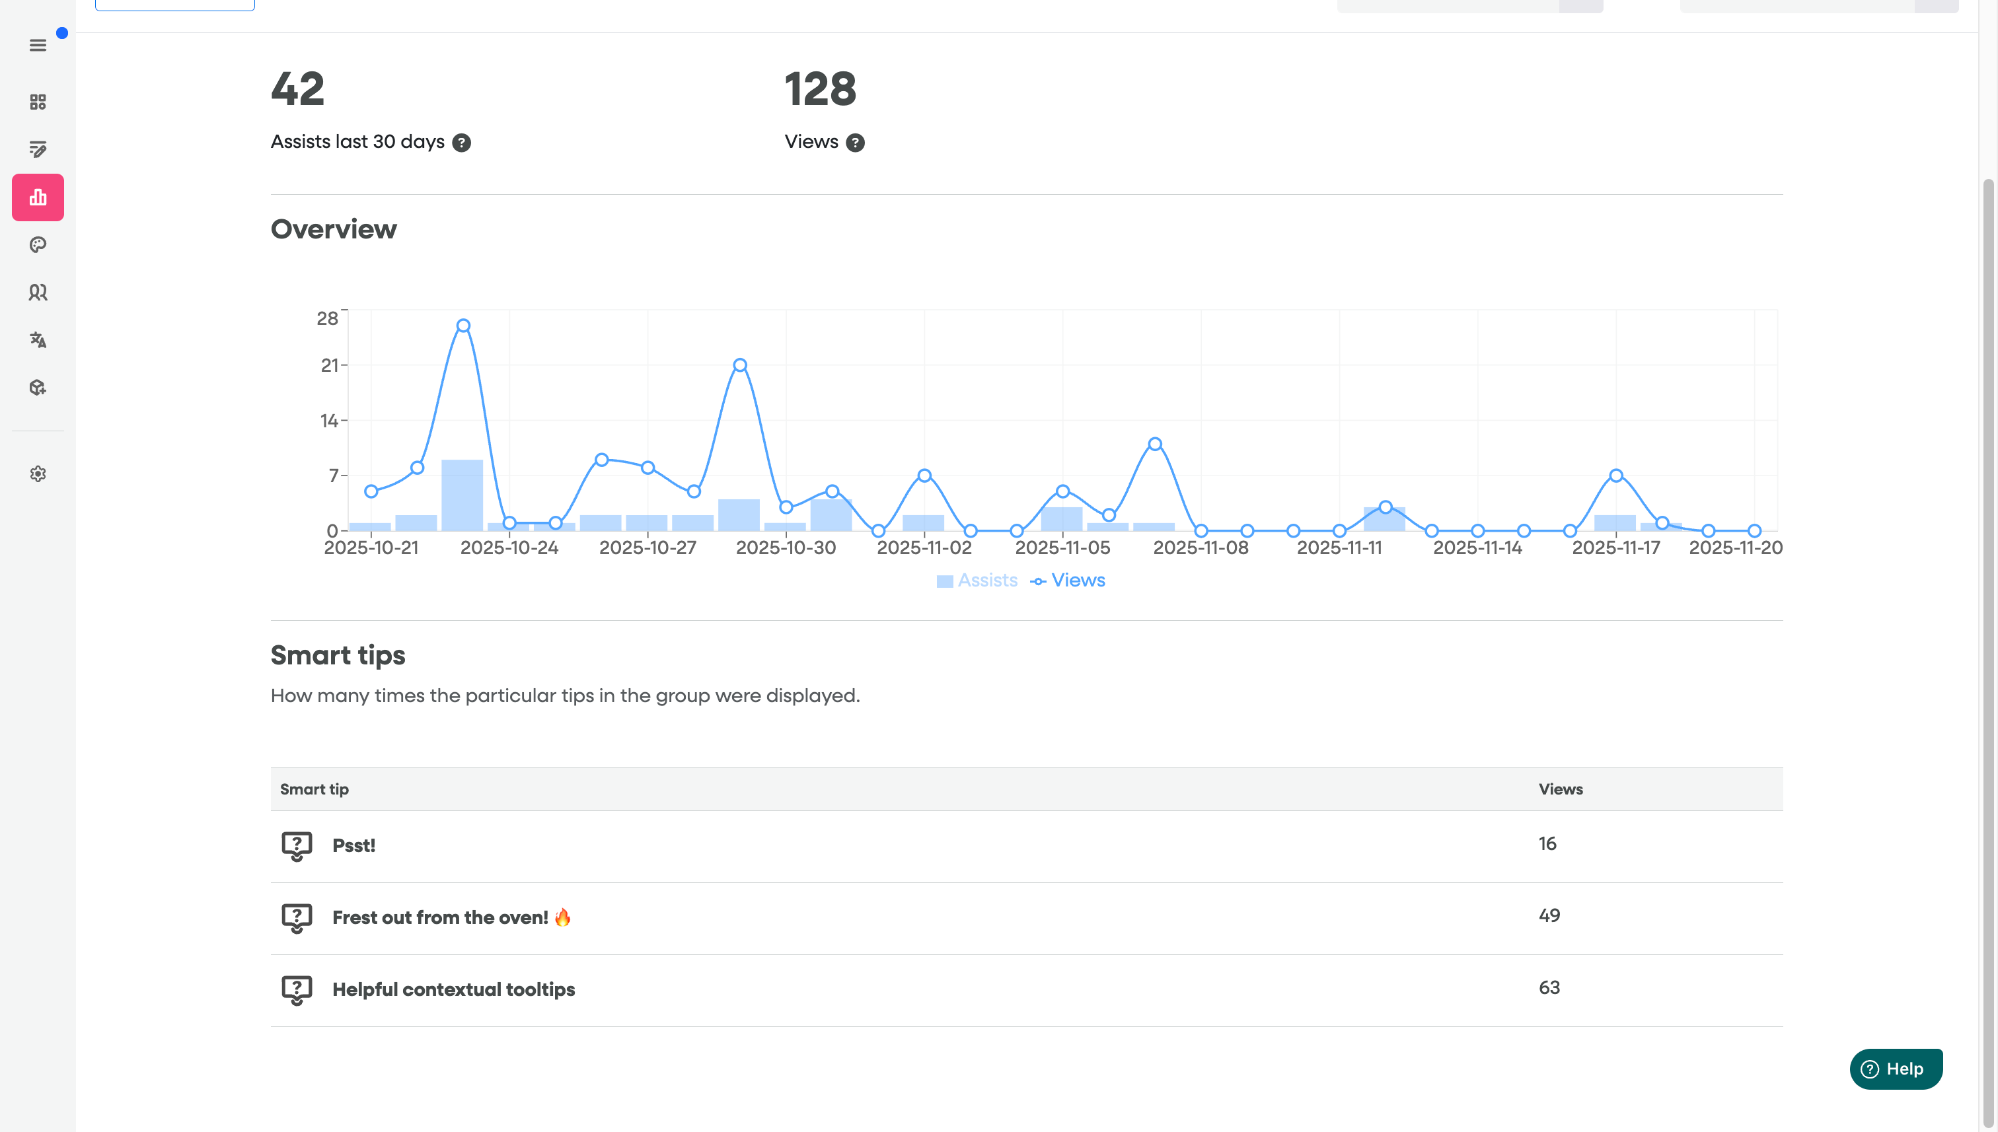Image resolution: width=1998 pixels, height=1132 pixels.
Task: Open Frest out from the oven! tip
Action: (440, 917)
